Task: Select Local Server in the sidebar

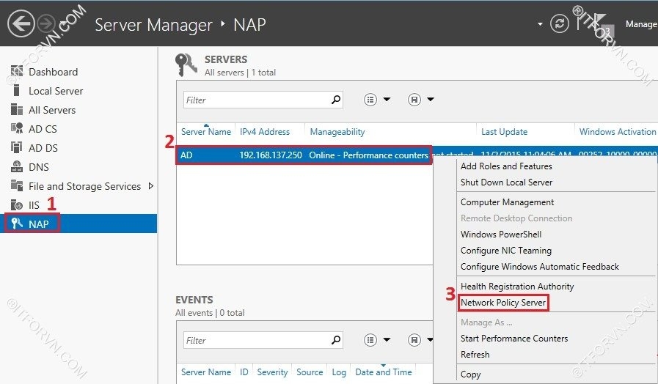Action: pos(56,91)
